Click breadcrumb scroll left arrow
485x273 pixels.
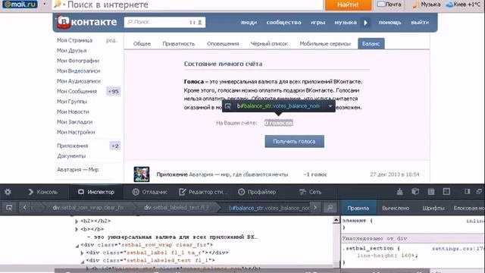25,207
